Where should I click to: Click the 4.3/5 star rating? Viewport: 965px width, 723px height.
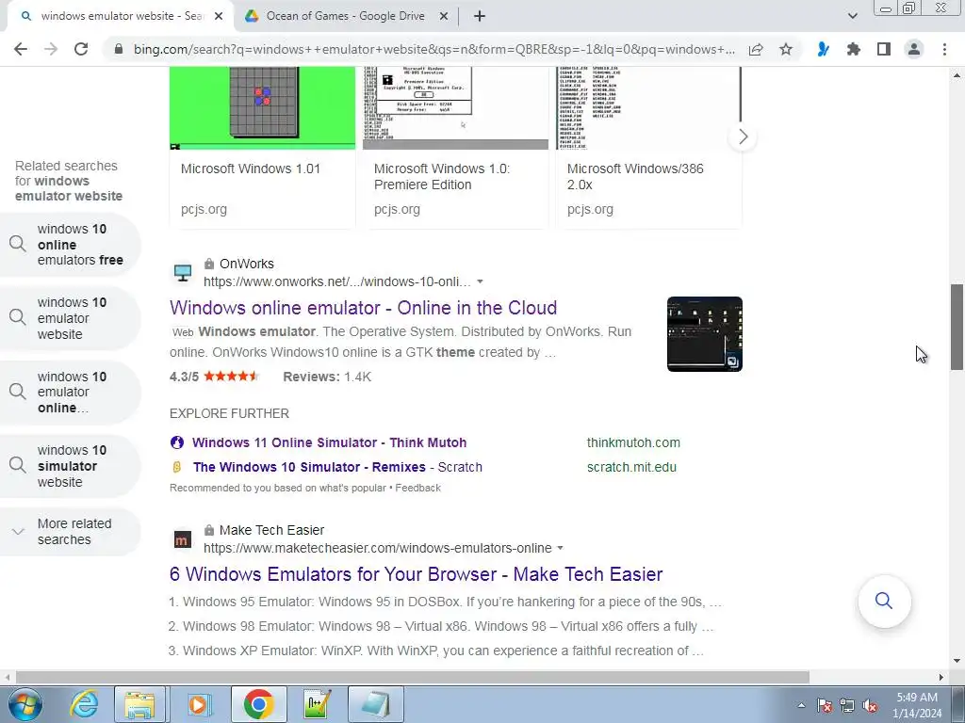214,377
